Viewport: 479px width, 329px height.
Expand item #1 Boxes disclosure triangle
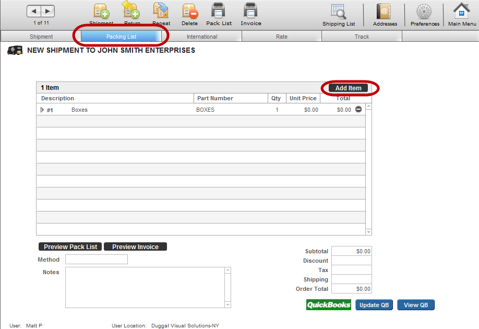[42, 110]
